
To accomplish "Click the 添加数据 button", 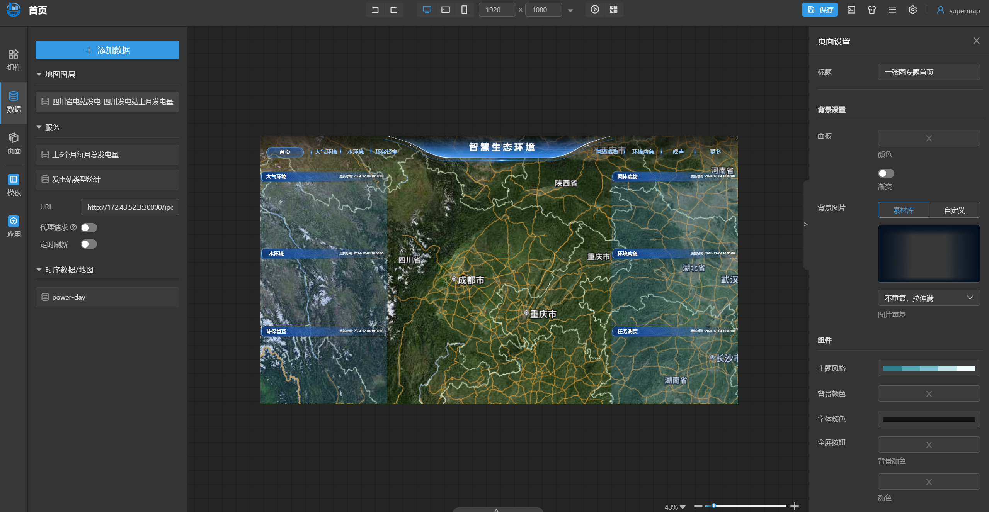I will pos(107,50).
